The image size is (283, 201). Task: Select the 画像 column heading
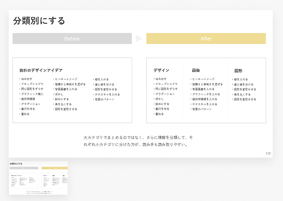pos(196,71)
